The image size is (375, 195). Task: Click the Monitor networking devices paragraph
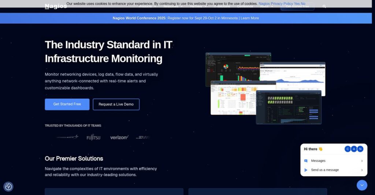[x=101, y=81]
